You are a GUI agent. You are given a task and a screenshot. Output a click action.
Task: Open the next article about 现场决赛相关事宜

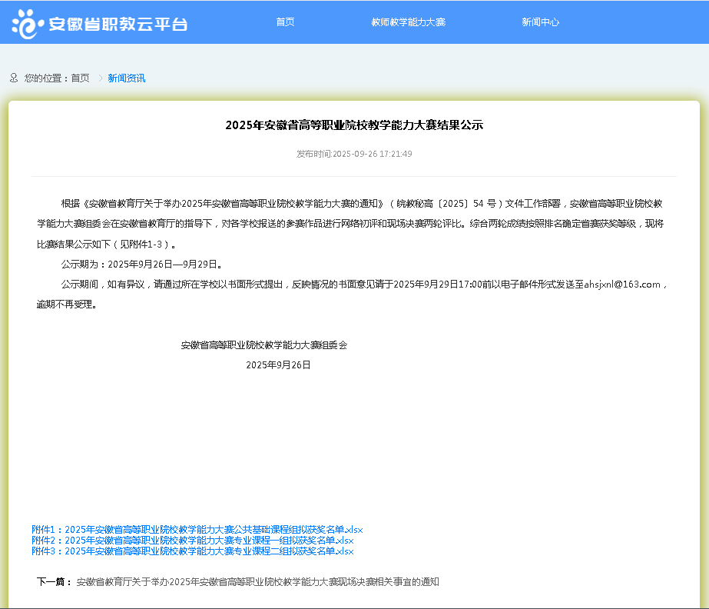257,582
